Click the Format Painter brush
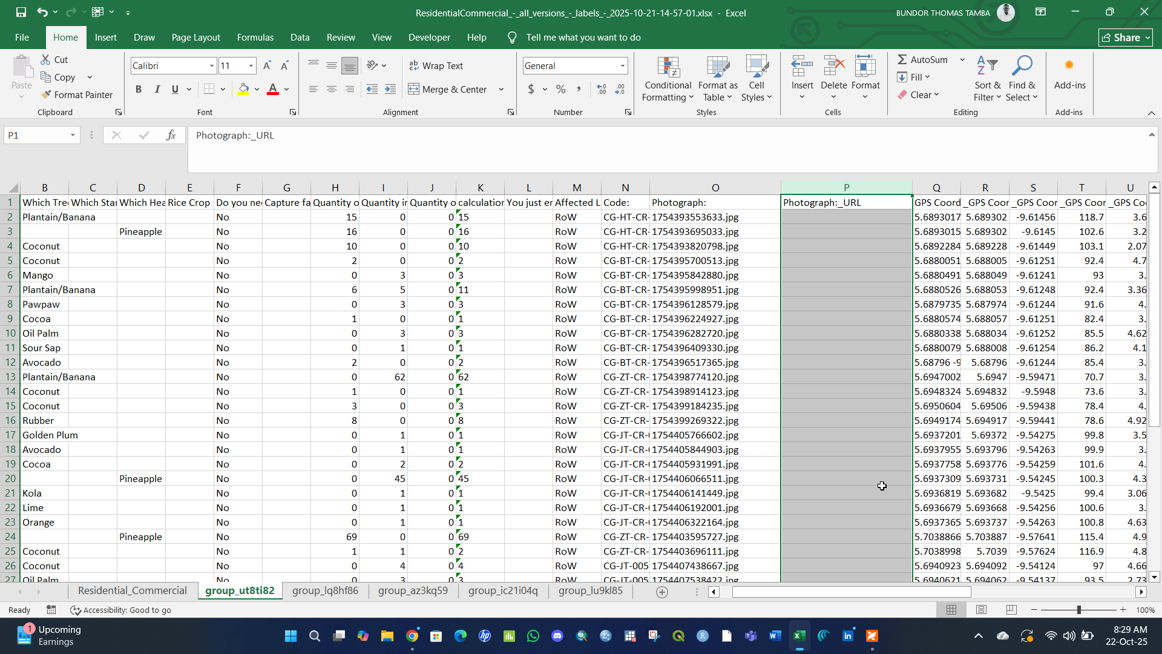The width and height of the screenshot is (1162, 654). [46, 94]
